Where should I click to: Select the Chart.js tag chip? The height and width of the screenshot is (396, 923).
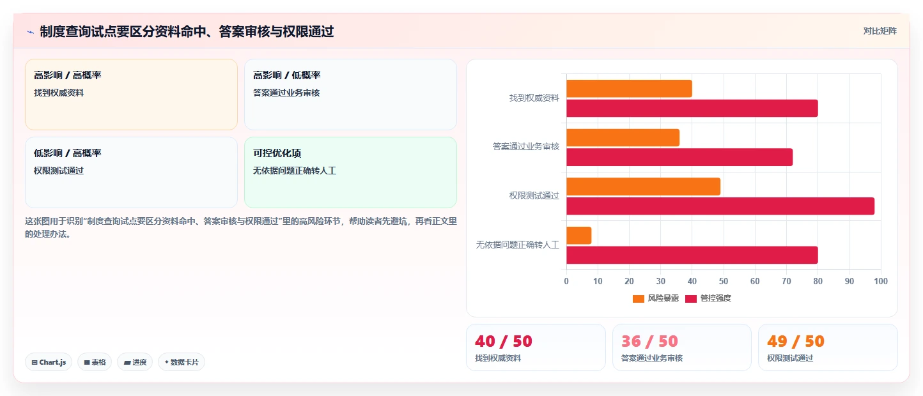(49, 362)
